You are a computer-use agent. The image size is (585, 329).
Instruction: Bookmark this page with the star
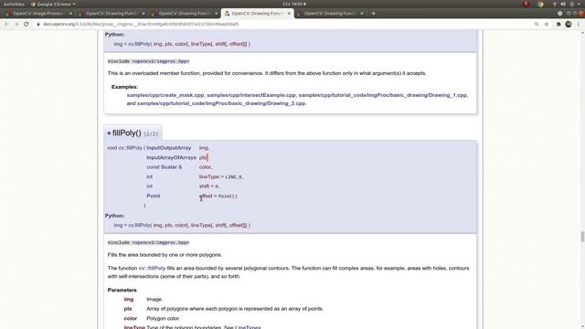tap(547, 24)
